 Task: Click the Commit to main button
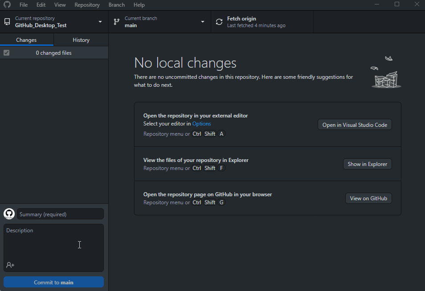click(x=53, y=282)
